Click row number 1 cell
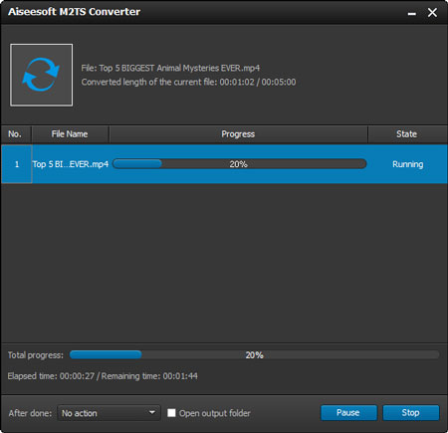This screenshot has width=448, height=433. point(17,164)
